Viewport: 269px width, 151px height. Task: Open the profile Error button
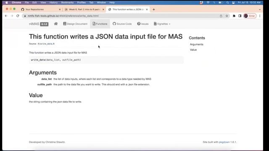[250, 16]
